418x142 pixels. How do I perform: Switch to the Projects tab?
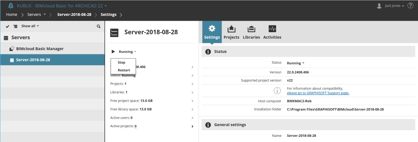coord(232,32)
